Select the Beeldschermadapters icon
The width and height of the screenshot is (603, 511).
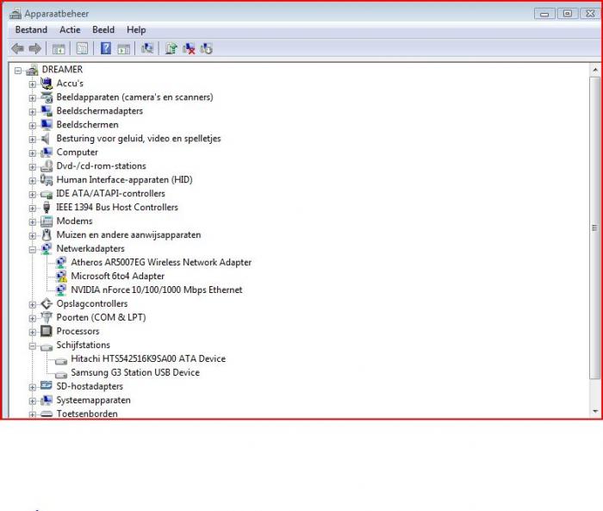[47, 111]
